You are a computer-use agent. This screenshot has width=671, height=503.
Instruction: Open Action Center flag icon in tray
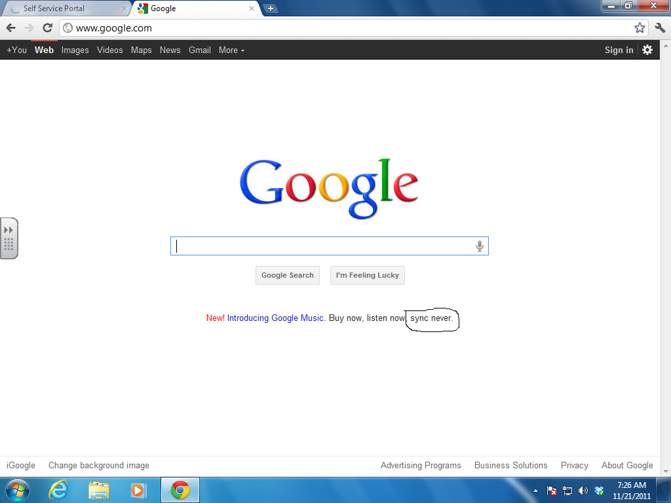552,491
